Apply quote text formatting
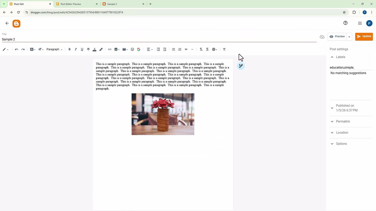The width and height of the screenshot is (376, 211). (x=186, y=49)
